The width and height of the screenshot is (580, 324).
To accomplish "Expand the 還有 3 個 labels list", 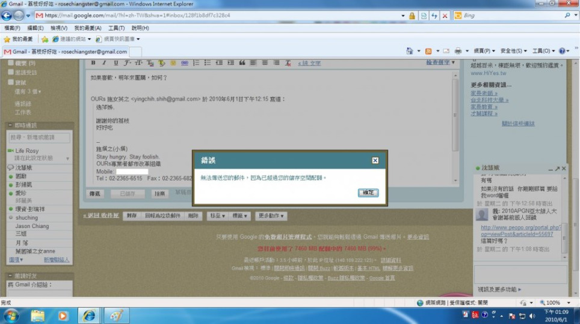I will (x=28, y=91).
